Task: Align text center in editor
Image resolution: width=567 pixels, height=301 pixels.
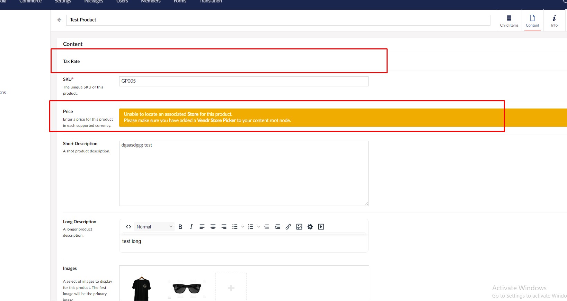Action: [x=213, y=227]
